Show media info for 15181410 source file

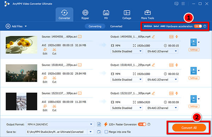coord(80,65)
